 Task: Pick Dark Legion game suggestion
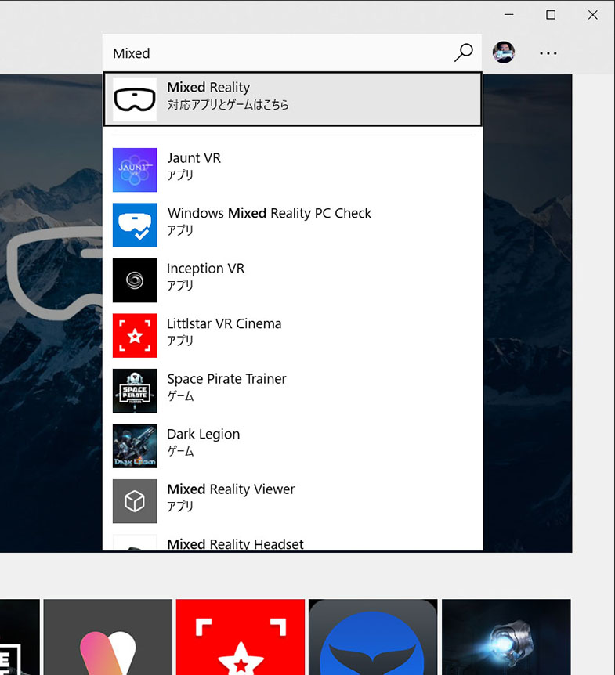(292, 446)
